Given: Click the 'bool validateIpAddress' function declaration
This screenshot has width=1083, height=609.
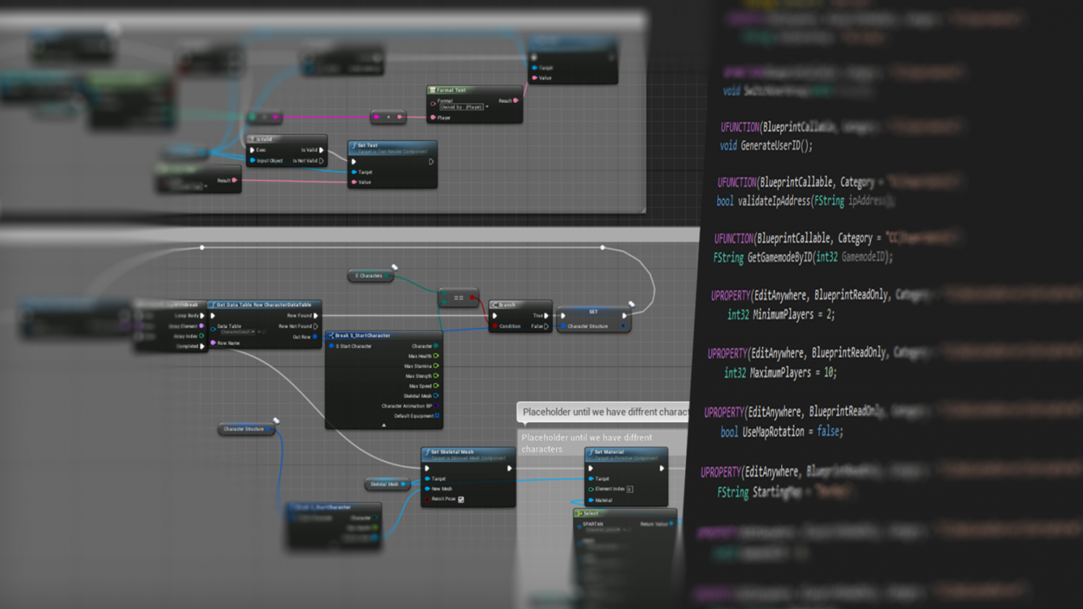Looking at the screenshot, I should pyautogui.click(x=805, y=201).
